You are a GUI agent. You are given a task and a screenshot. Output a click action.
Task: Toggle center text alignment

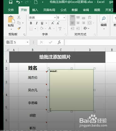pyautogui.click(x=78, y=23)
